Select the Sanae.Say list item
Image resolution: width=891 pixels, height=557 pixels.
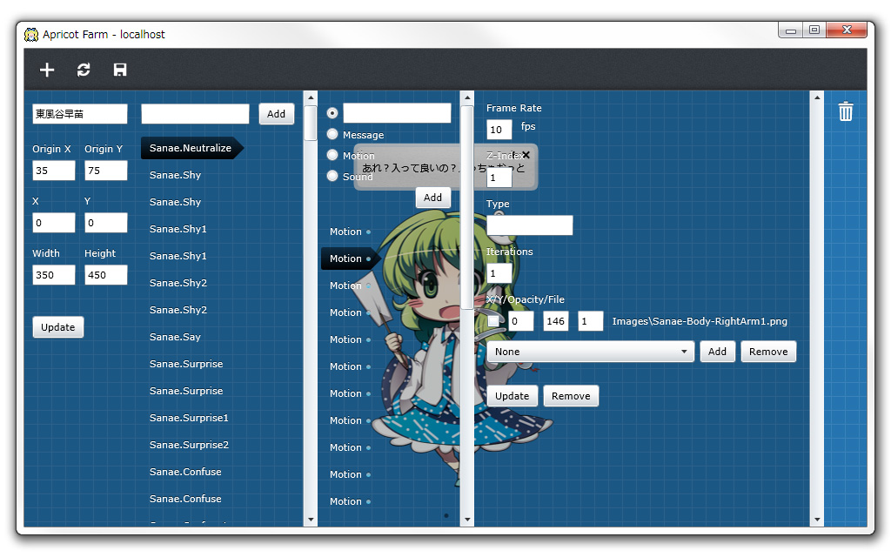tap(175, 337)
